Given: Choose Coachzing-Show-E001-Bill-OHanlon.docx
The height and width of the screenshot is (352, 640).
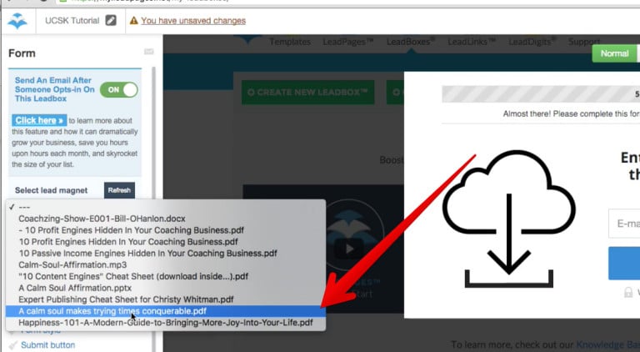Looking at the screenshot, I should (166, 219).
